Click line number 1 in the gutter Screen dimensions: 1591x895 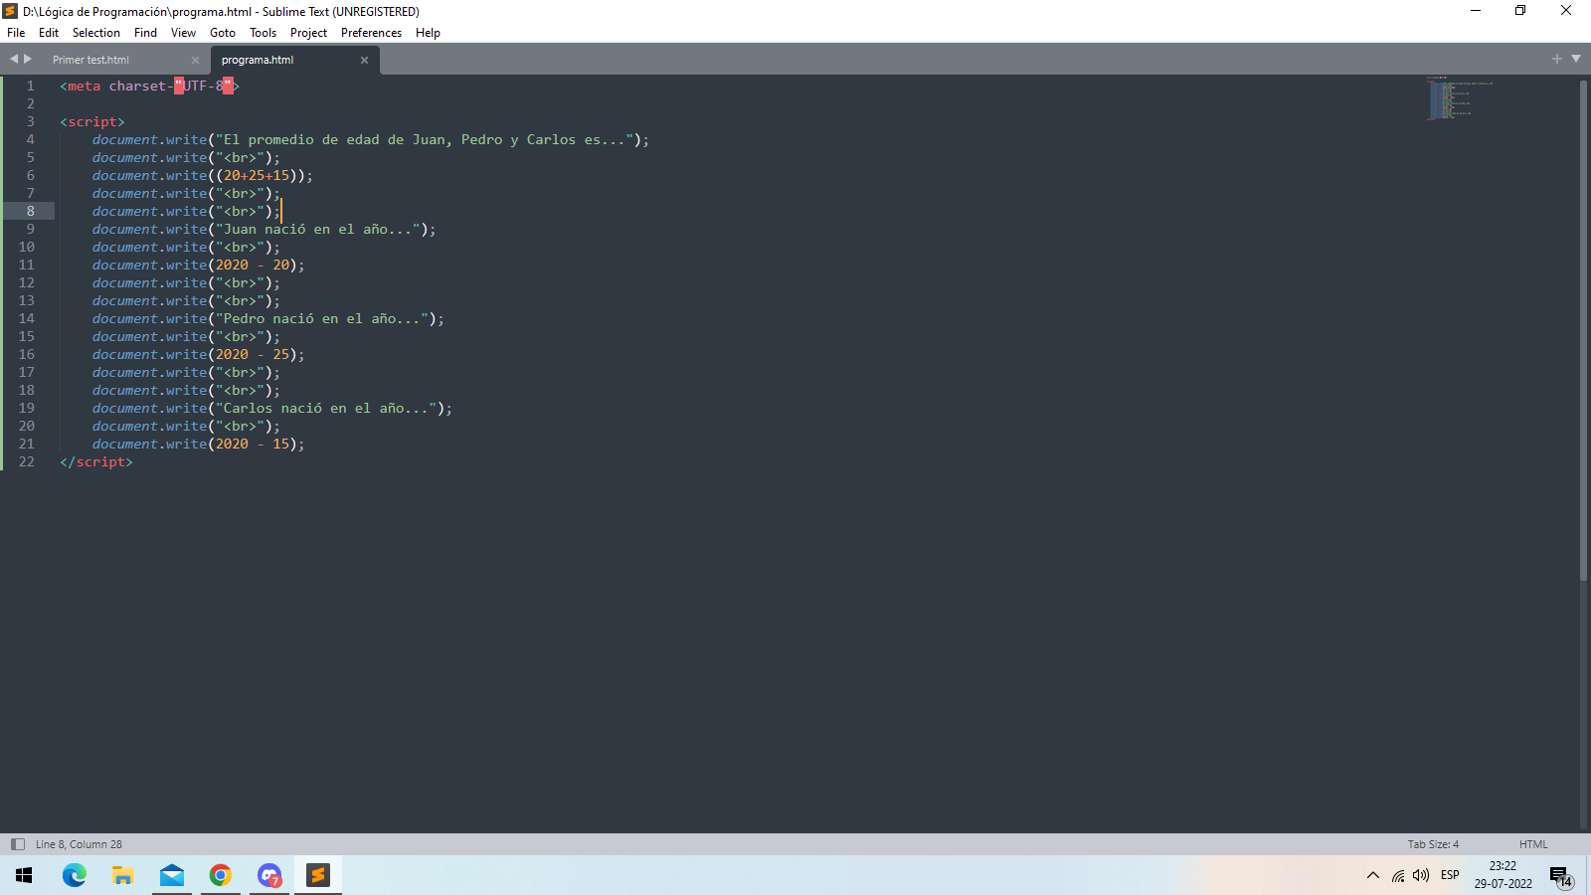[30, 86]
